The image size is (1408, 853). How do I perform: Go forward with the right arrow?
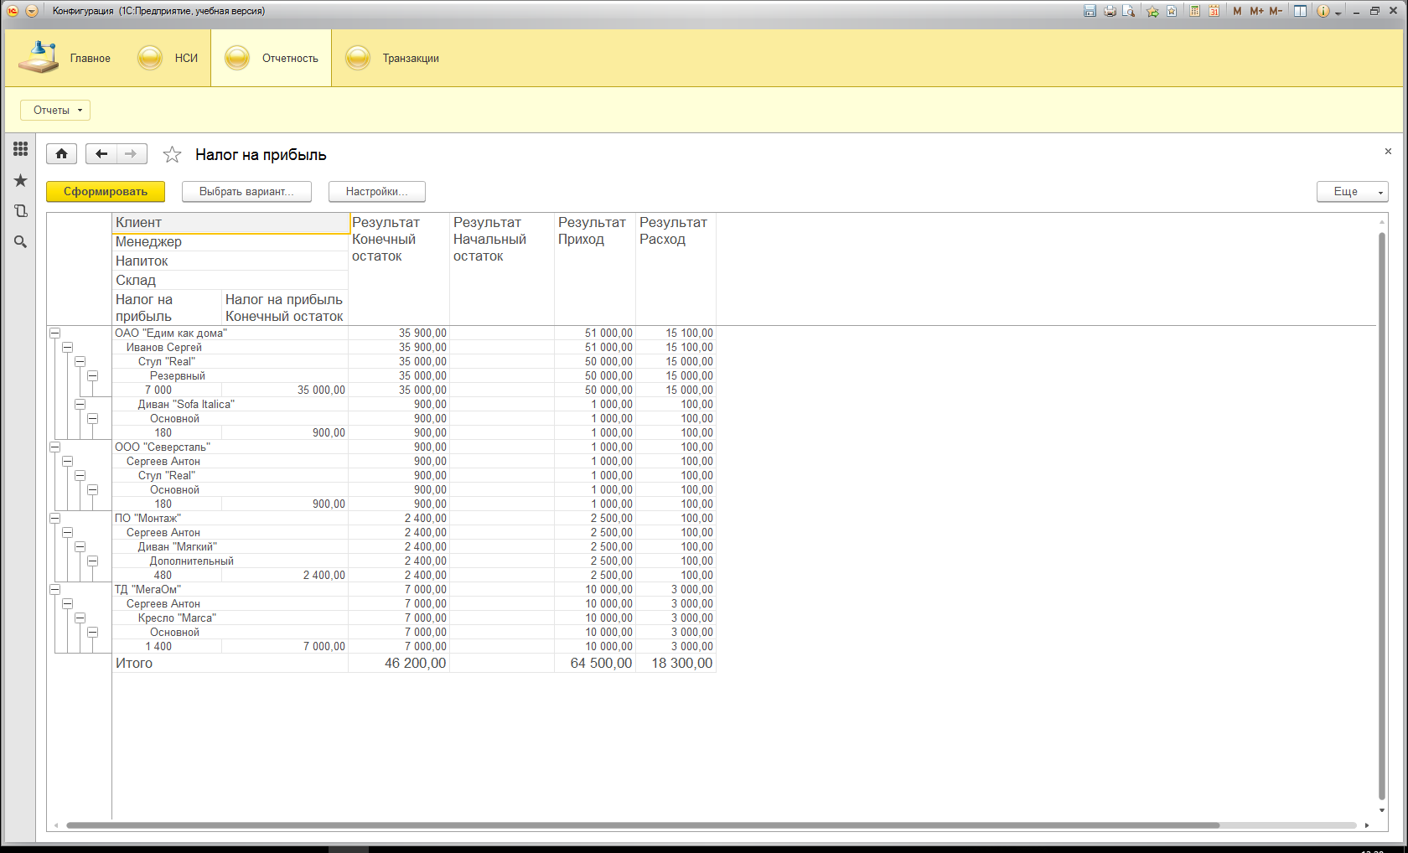[x=131, y=153]
